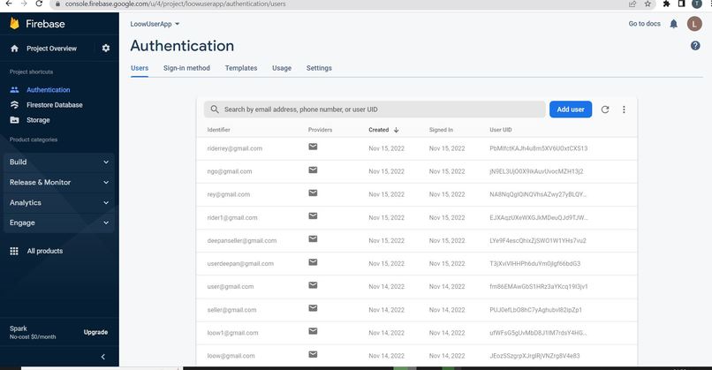Open All products in the sidebar
This screenshot has width=712, height=370.
coord(45,251)
